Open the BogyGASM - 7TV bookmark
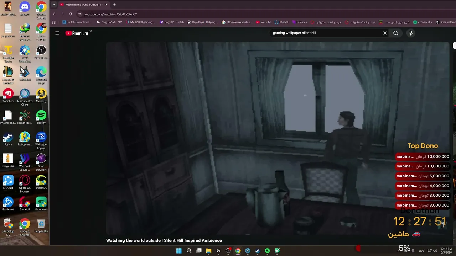Image resolution: width=456 pixels, height=256 pixels. tap(109, 22)
